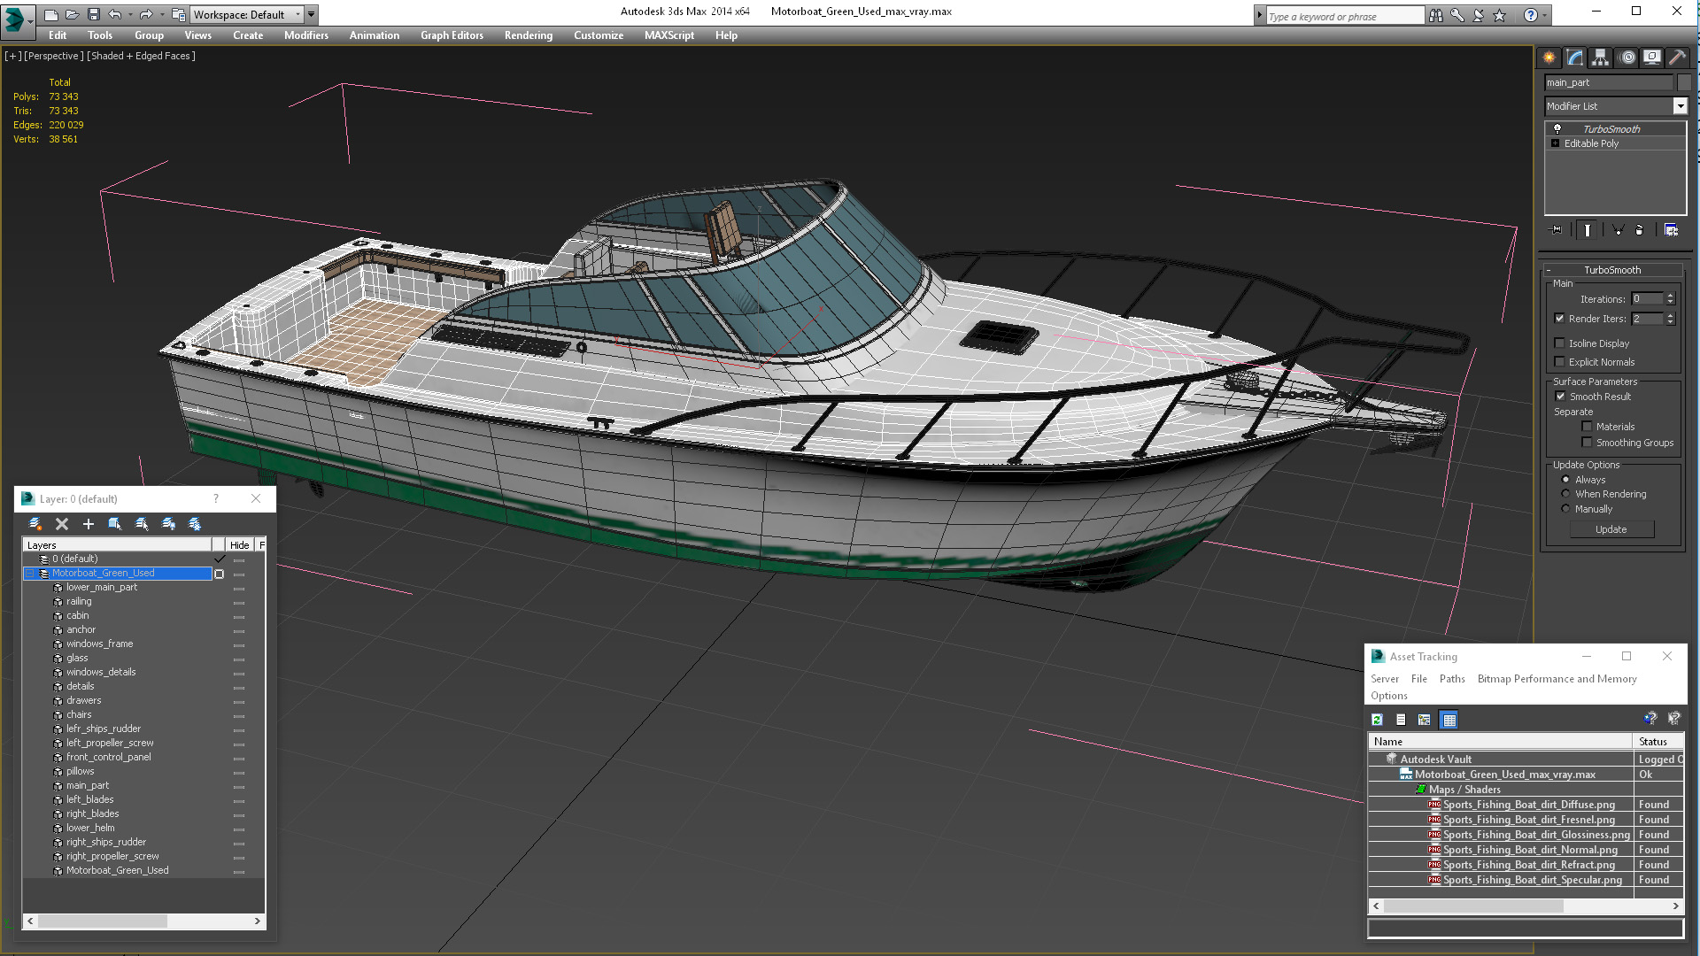This screenshot has height=956, width=1700.
Task: Select When Rendering update radio button
Action: coord(1565,494)
